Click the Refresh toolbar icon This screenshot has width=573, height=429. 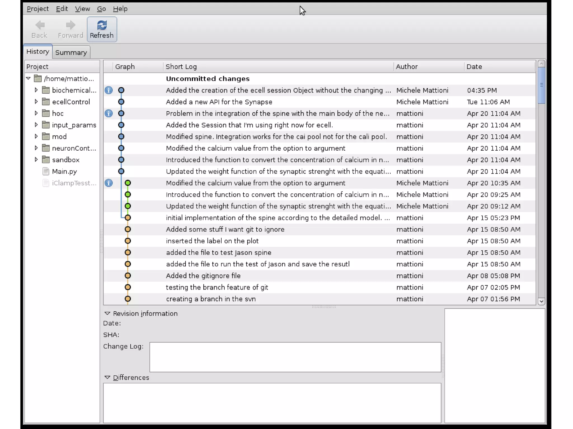tap(102, 25)
